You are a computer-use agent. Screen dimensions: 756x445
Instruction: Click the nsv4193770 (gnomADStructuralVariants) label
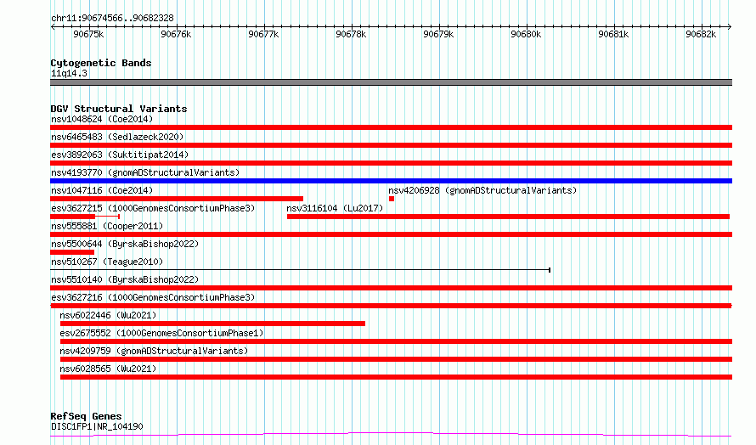click(x=145, y=172)
